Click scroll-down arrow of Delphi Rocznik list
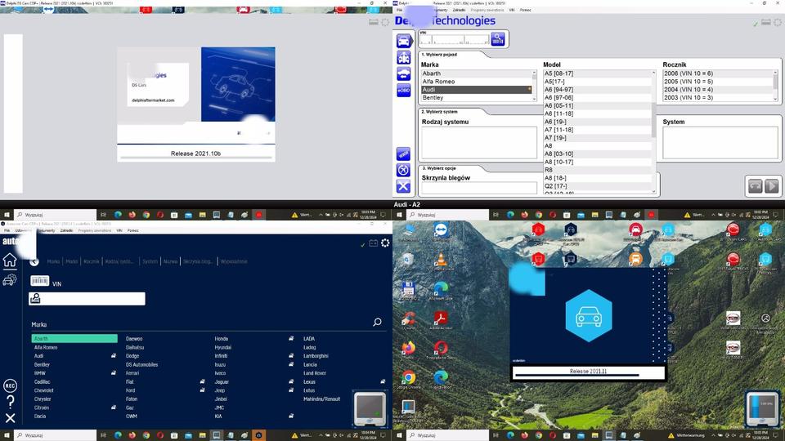 [x=775, y=99]
